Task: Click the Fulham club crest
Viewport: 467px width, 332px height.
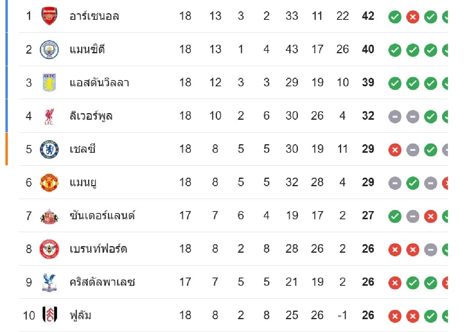Action: tap(49, 315)
